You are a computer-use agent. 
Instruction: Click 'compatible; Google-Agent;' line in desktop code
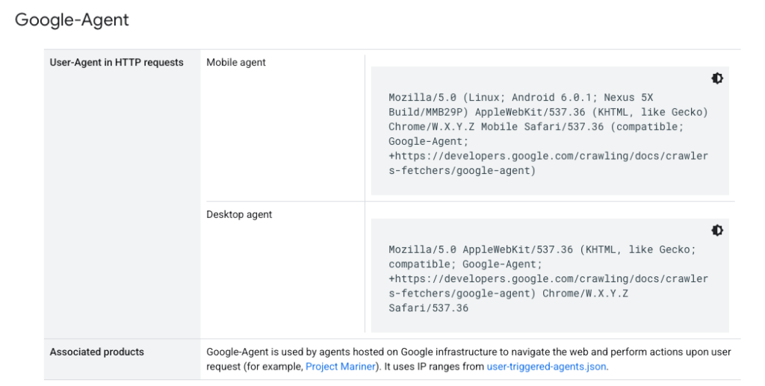(465, 264)
